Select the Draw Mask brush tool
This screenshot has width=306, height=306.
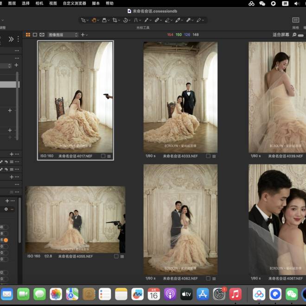pyautogui.click(x=157, y=20)
